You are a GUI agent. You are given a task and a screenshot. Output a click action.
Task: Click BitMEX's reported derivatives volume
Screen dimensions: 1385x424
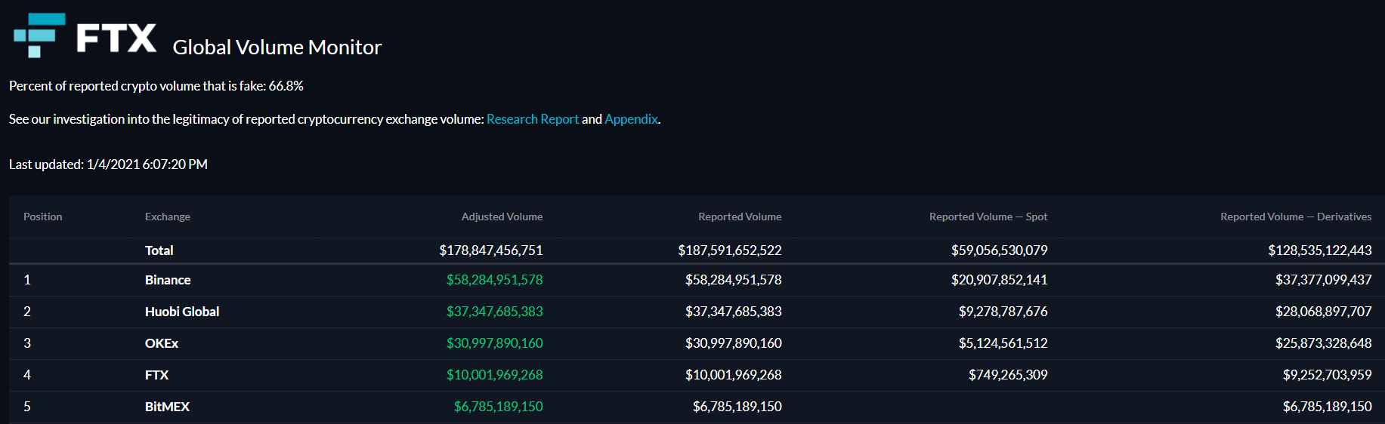pyautogui.click(x=1327, y=407)
